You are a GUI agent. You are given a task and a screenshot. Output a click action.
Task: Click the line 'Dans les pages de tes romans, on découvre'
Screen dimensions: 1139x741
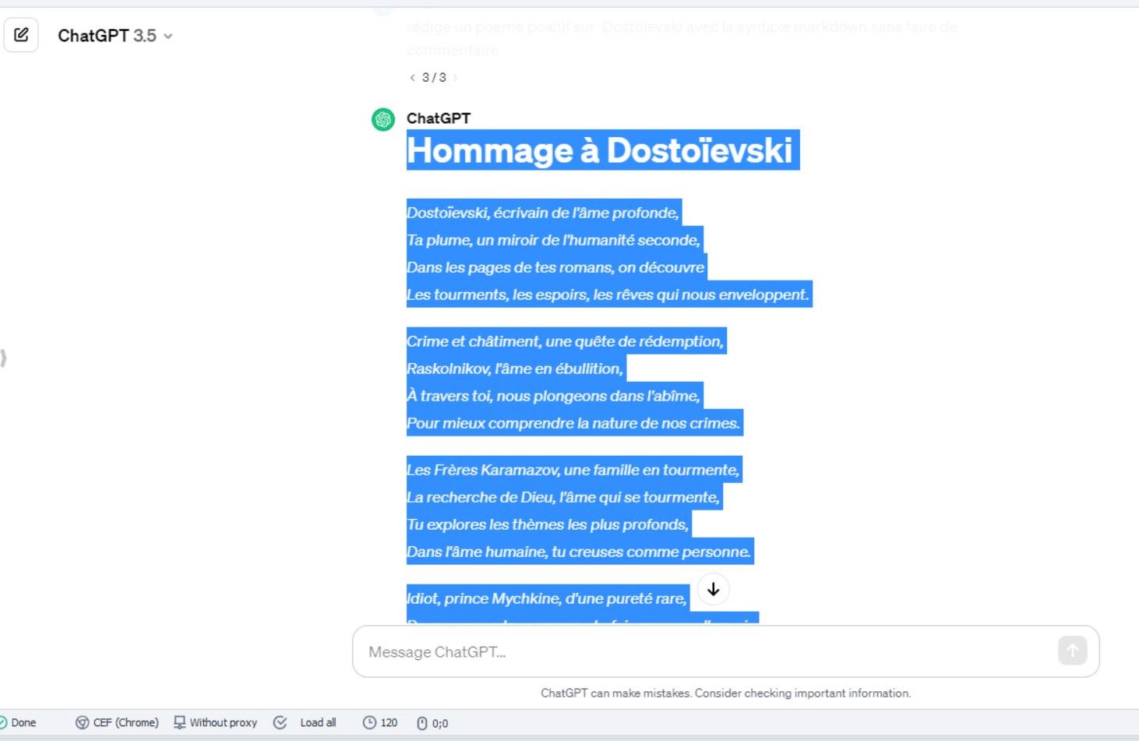pyautogui.click(x=555, y=267)
